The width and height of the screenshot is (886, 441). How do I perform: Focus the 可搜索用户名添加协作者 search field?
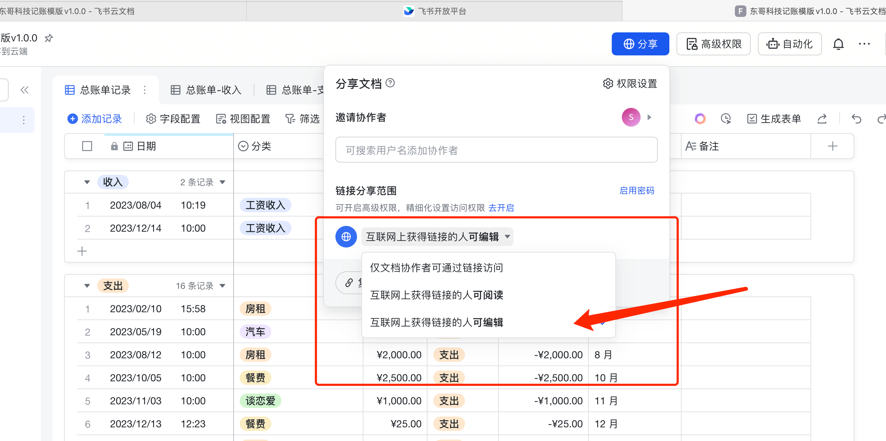[x=496, y=150]
